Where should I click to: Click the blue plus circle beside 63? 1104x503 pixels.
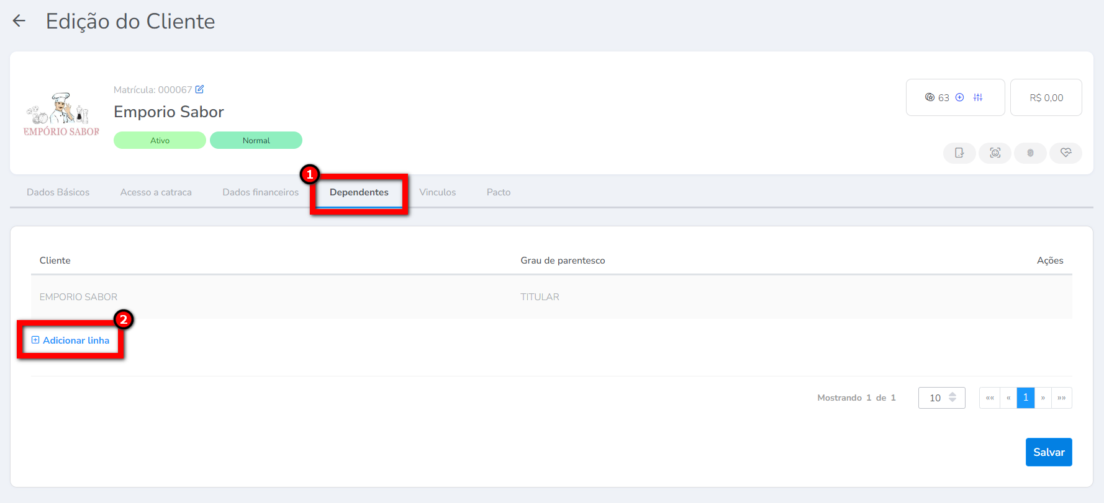point(959,97)
